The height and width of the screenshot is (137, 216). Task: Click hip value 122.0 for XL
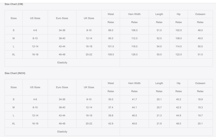tap(178, 54)
